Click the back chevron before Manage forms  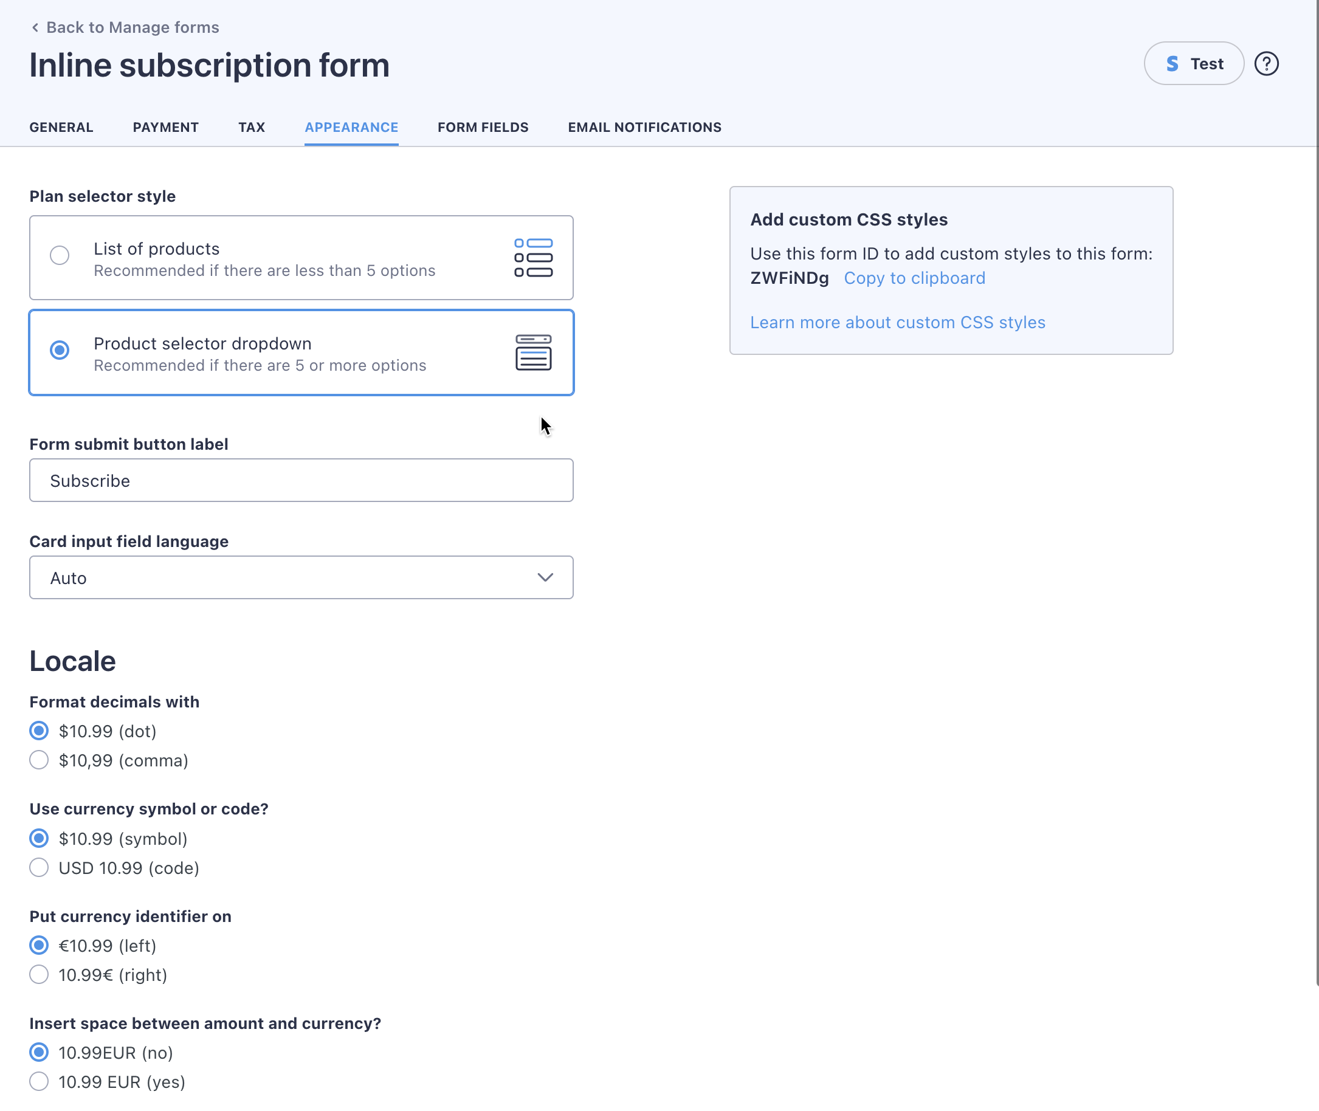35,27
